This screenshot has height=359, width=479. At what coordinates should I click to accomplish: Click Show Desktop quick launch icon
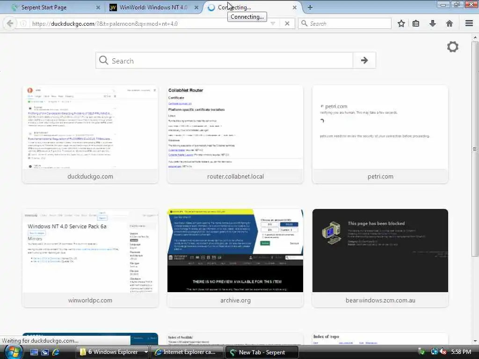click(x=34, y=352)
